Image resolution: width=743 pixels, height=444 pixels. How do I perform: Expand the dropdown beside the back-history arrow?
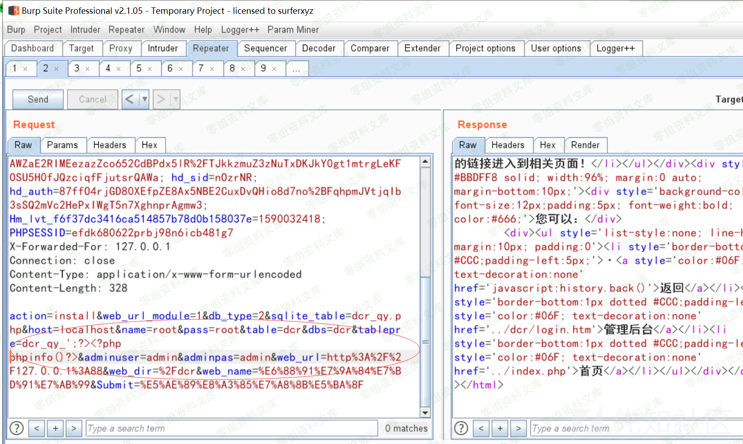pos(144,99)
